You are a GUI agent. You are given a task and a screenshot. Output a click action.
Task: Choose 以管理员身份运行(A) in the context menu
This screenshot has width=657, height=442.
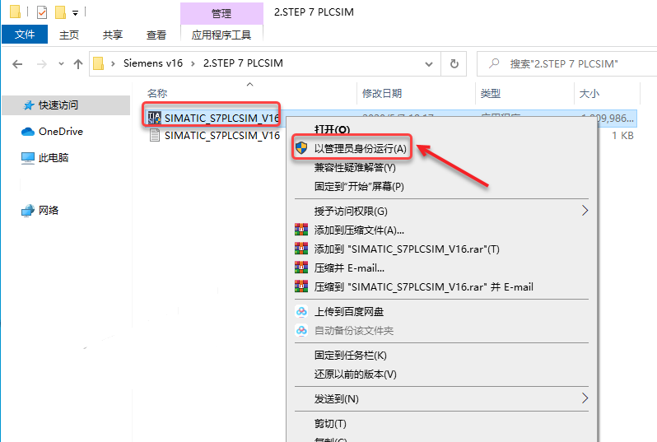(x=361, y=149)
